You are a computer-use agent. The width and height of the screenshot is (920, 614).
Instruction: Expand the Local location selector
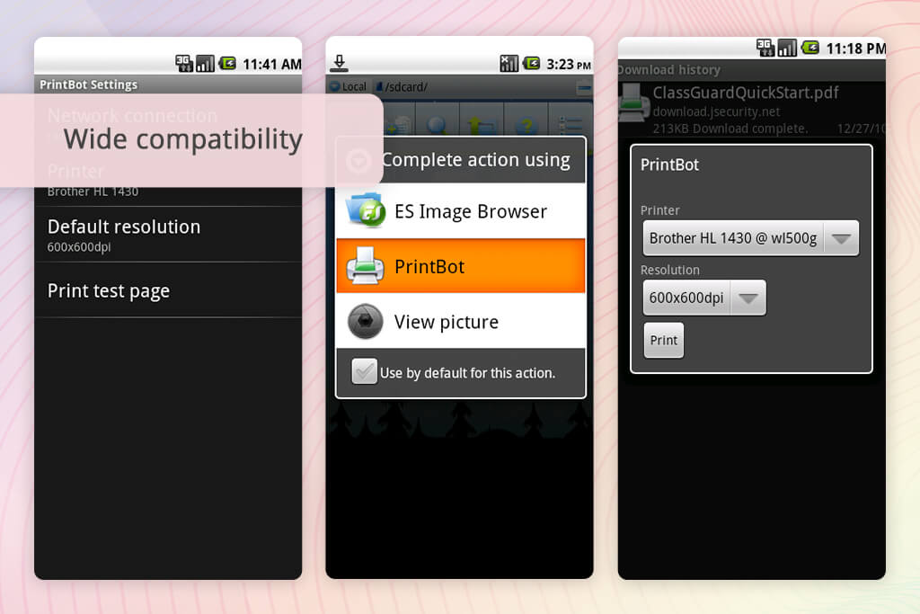coord(349,87)
